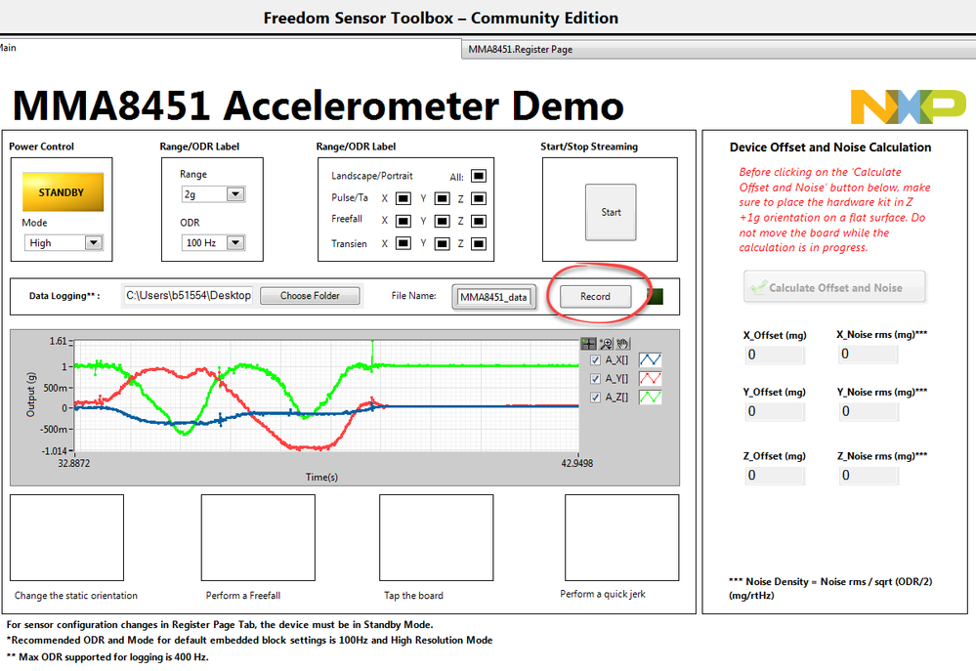
Task: Click the Record button
Action: point(596,296)
